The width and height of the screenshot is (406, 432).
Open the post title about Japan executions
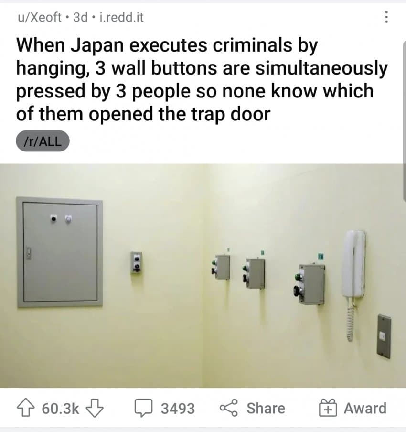tap(202, 80)
